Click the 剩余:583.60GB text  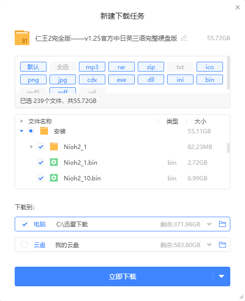(180, 245)
